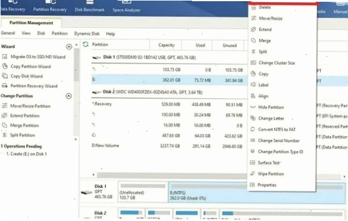Click the Surface Test icon

point(253,163)
